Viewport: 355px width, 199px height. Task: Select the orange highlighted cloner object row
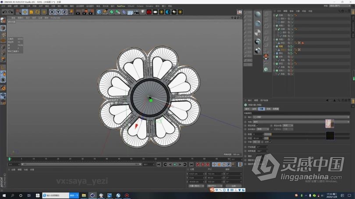(x=281, y=46)
